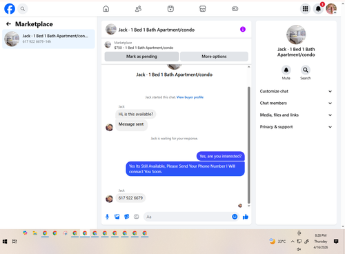Screen dimensions: 345x254
Task: Open the GIF picker icon
Action: point(137,217)
